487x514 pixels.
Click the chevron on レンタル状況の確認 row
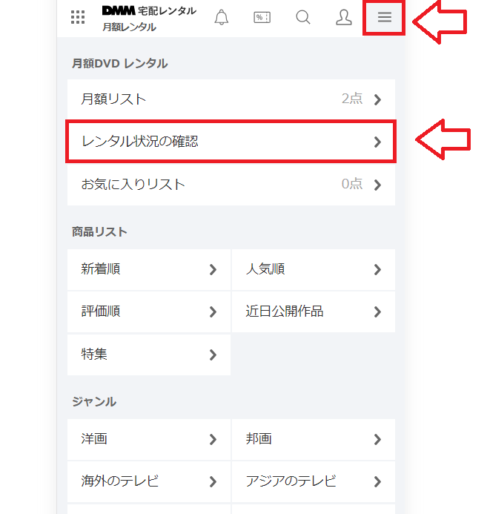point(377,142)
